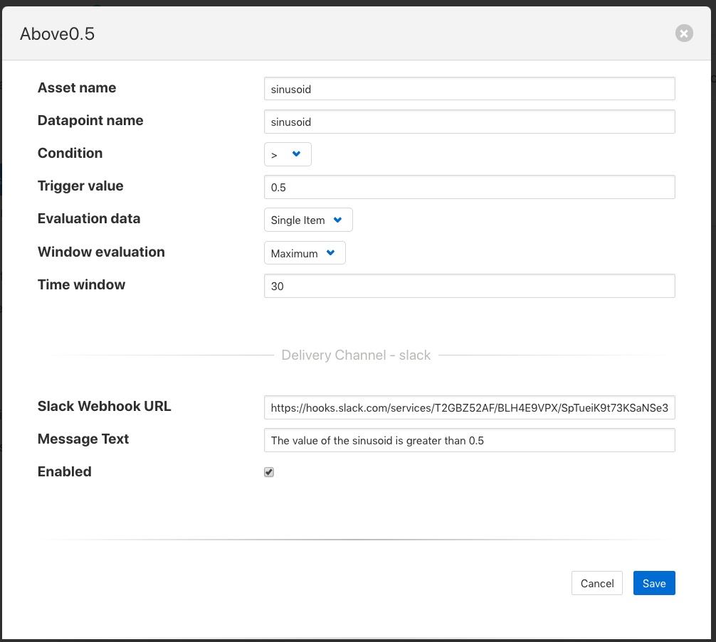The image size is (716, 642).
Task: Expand the Evaluation data Single Item dropdown
Action: pos(307,220)
